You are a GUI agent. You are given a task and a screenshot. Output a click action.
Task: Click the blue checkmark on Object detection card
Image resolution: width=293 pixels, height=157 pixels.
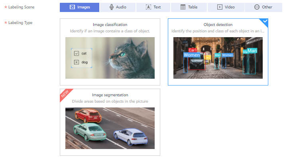coord(265,21)
